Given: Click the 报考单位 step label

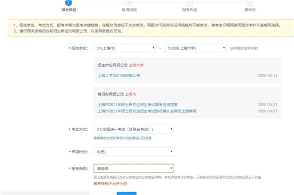Looking at the screenshot, I should 69,10.
